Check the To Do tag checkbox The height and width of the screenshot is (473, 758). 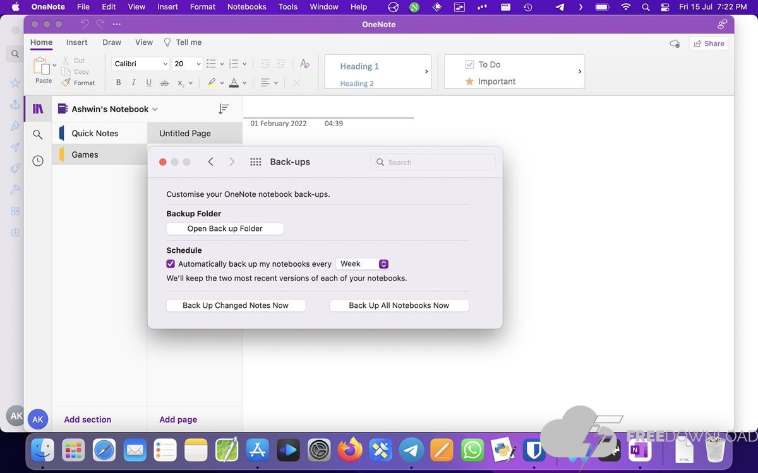click(469, 64)
